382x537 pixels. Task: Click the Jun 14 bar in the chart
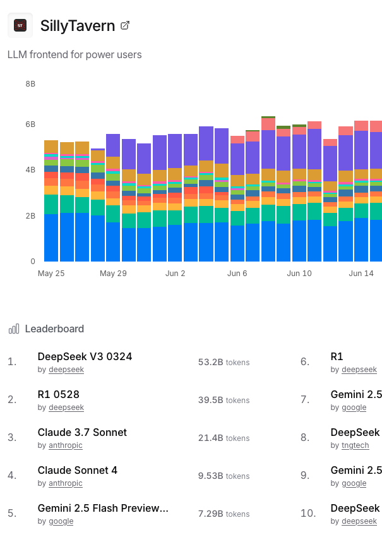(x=361, y=191)
